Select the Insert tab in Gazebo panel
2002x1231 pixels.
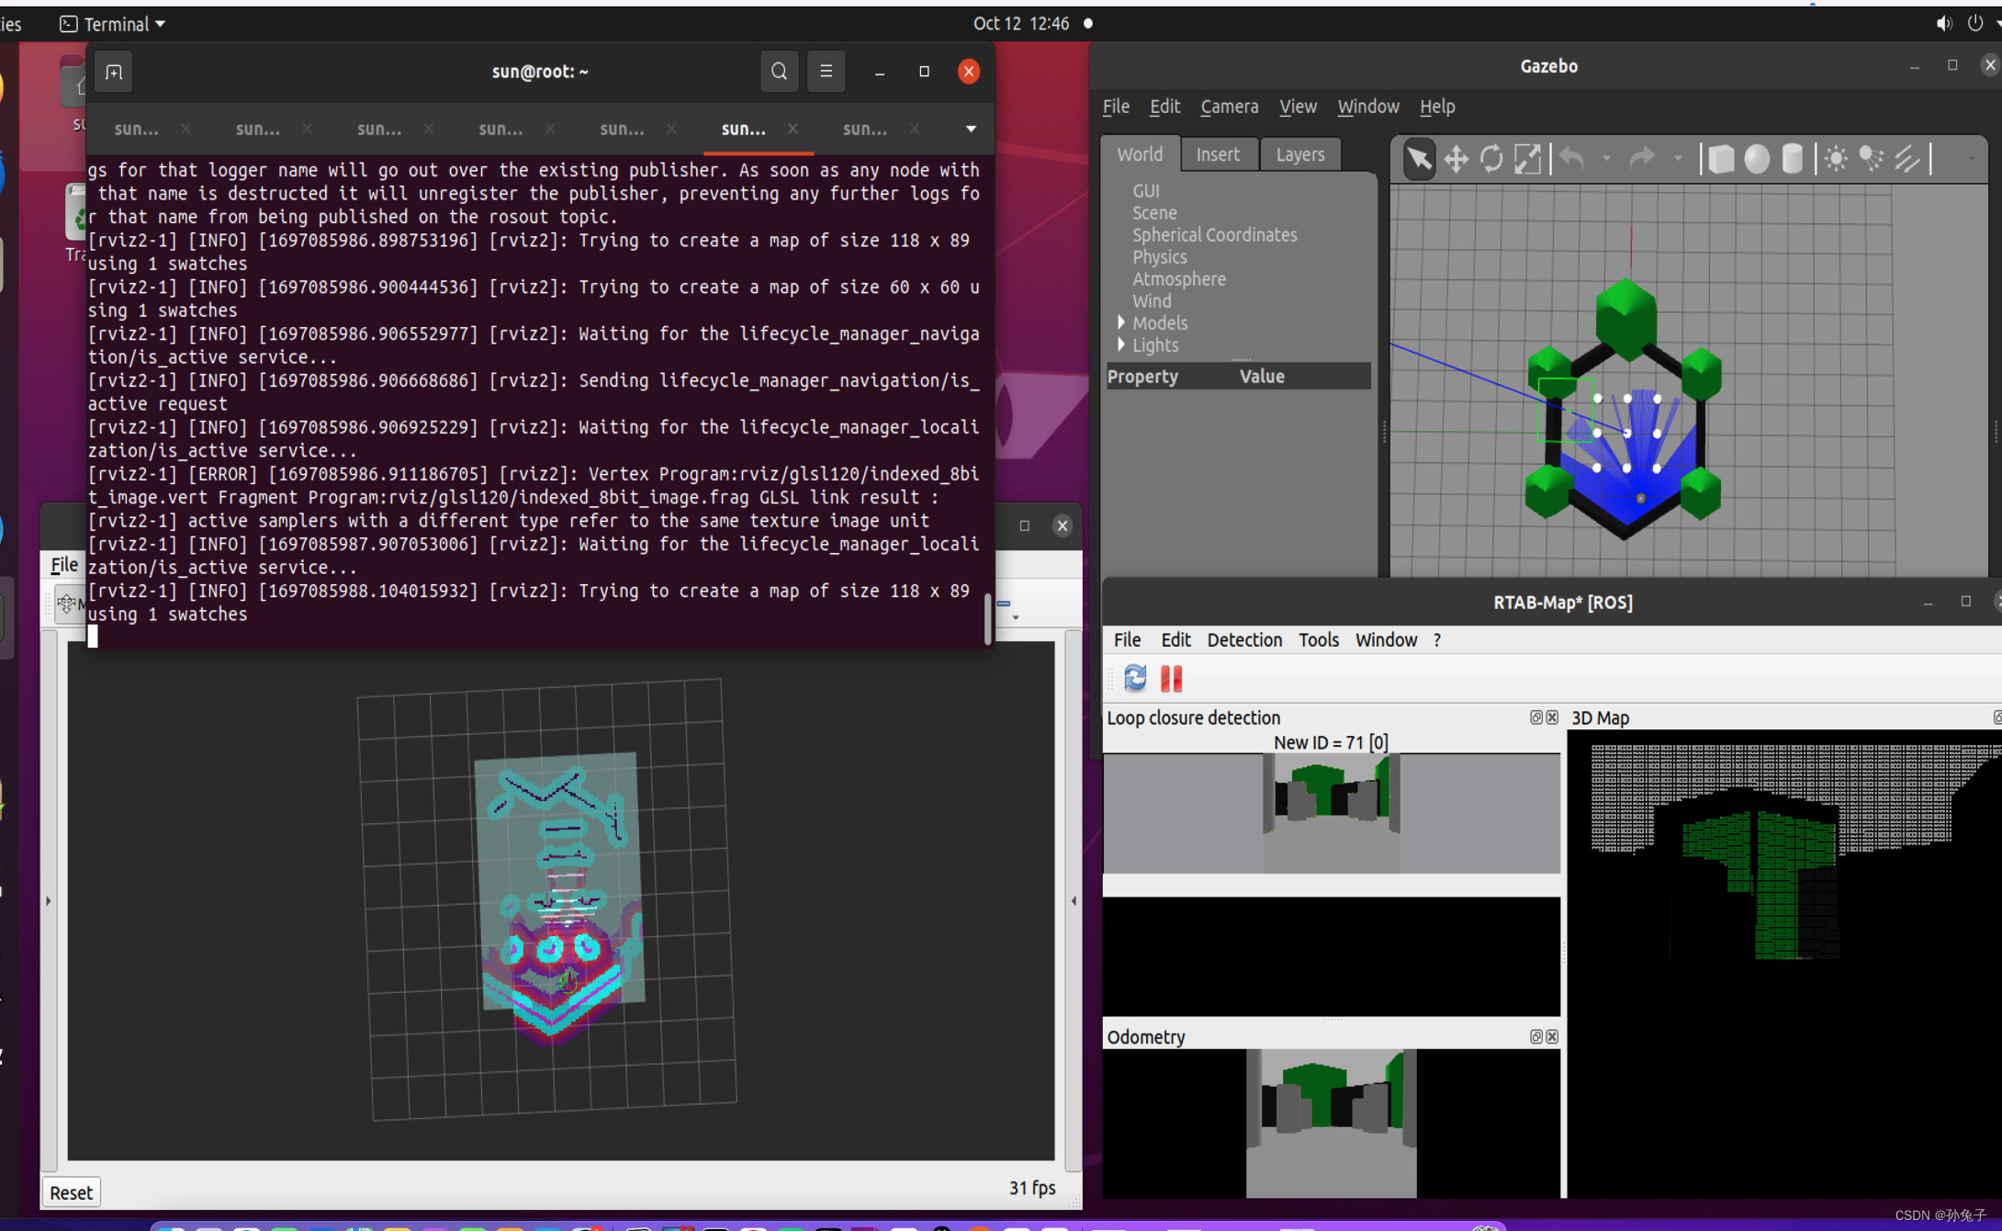point(1217,154)
